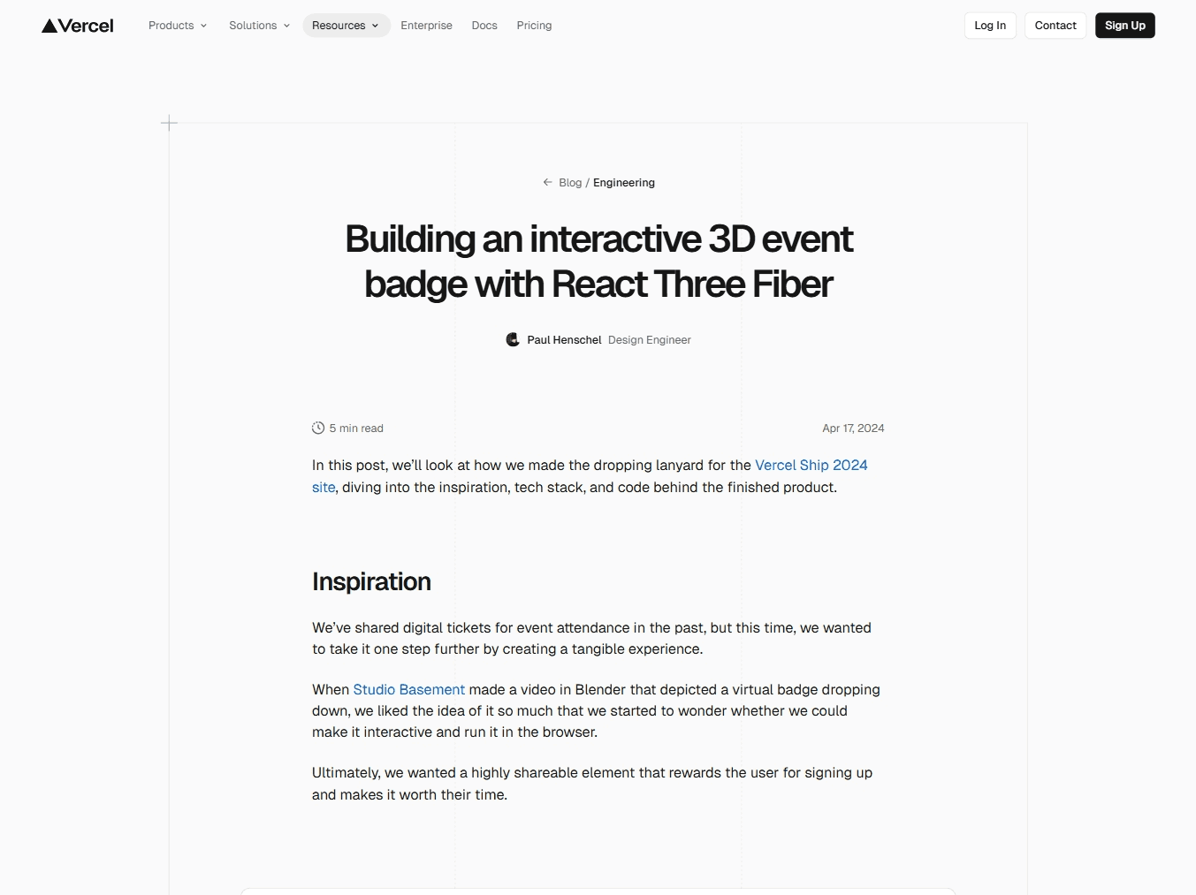Image resolution: width=1196 pixels, height=895 pixels.
Task: Click the clock icon by read time
Action: [x=318, y=429]
